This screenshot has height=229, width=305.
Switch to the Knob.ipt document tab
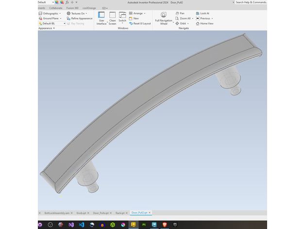click(x=81, y=213)
